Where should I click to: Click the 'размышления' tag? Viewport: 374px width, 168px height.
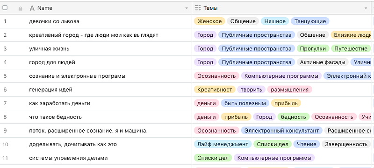(x=289, y=90)
